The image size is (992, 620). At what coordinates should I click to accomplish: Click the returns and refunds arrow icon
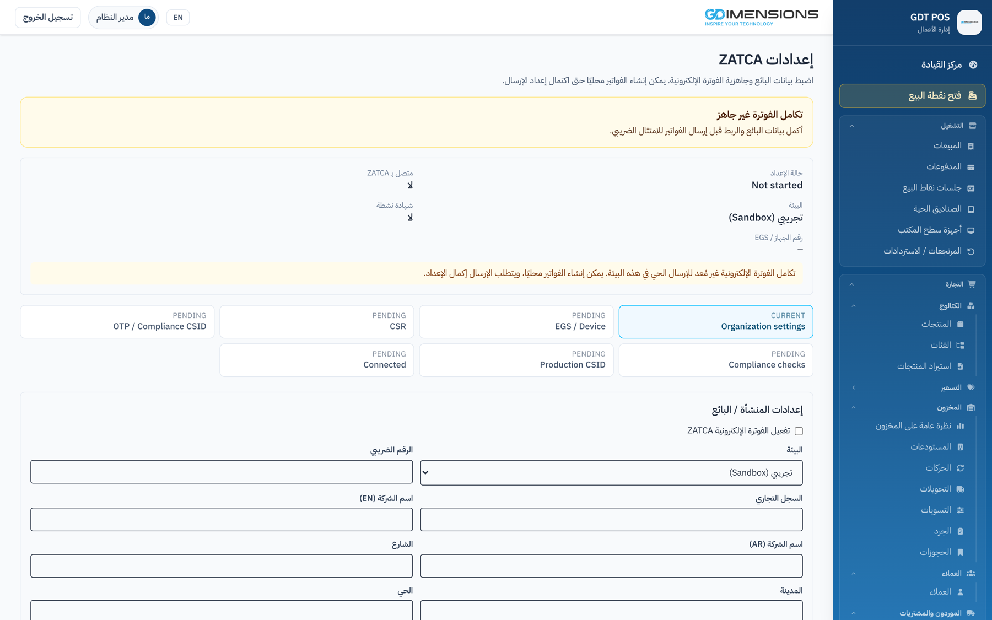[971, 251]
